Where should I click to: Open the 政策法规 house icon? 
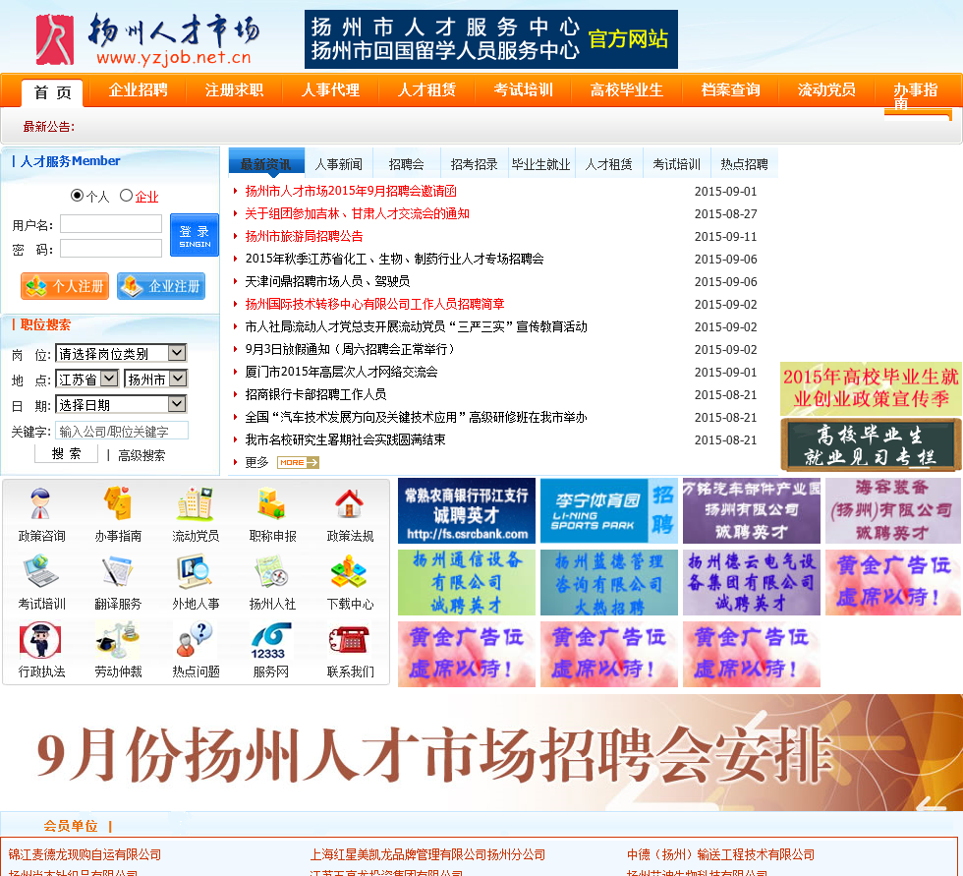pos(350,504)
